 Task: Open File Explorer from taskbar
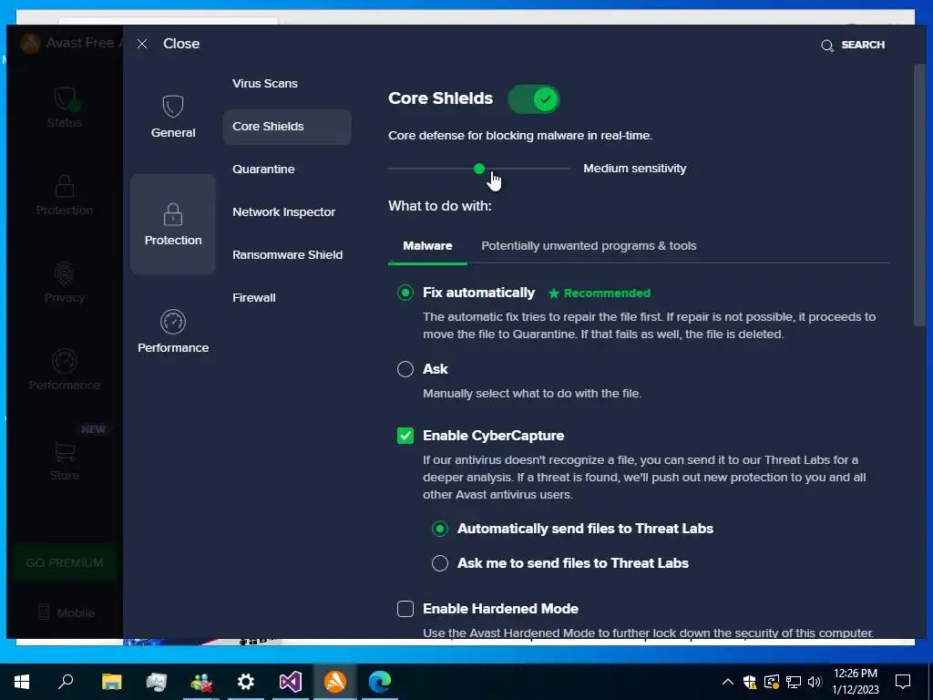coord(111,682)
